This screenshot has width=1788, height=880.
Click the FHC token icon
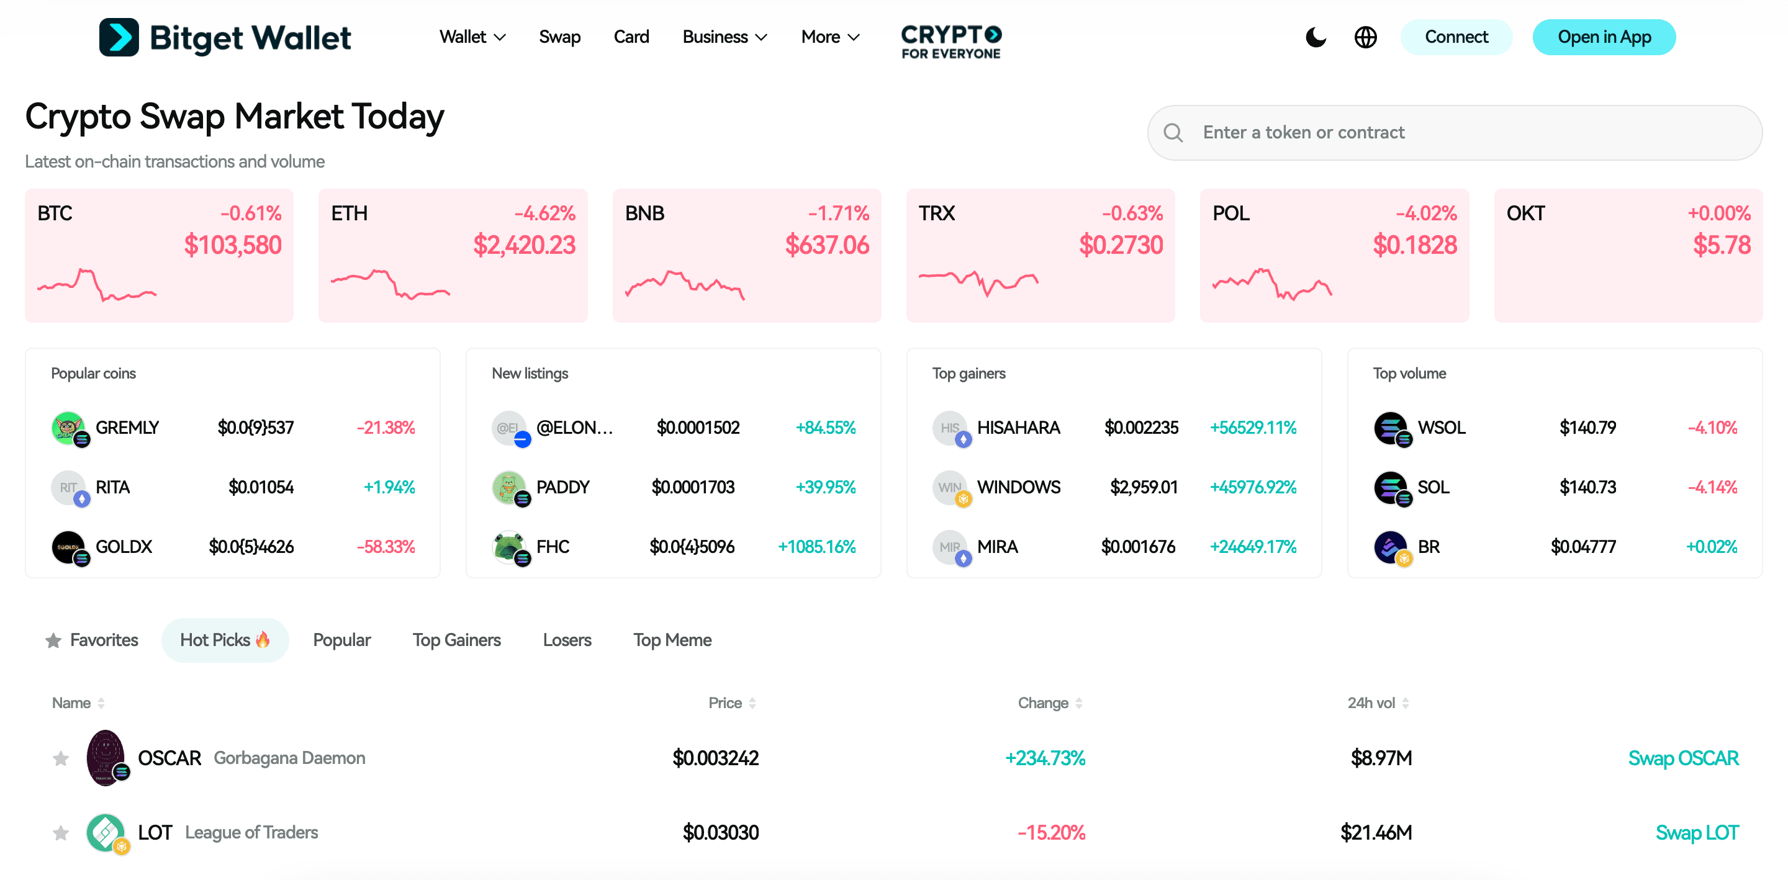point(509,547)
